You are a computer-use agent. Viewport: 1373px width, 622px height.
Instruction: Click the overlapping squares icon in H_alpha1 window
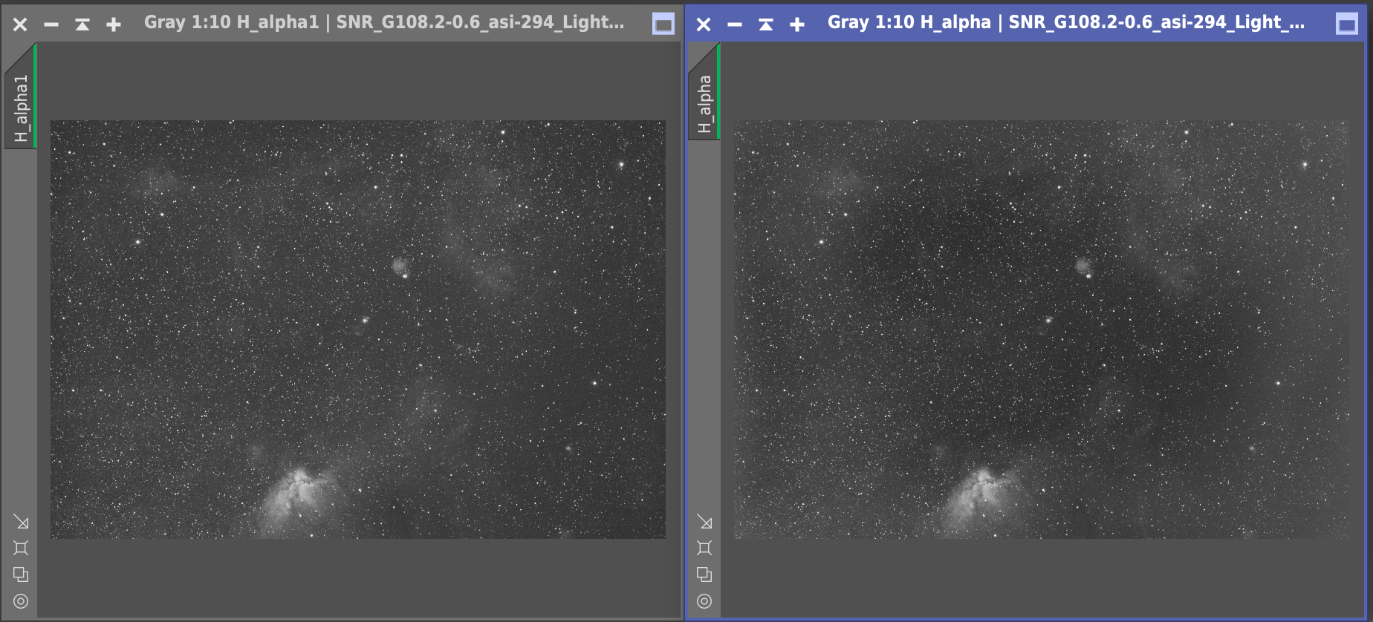tap(21, 574)
